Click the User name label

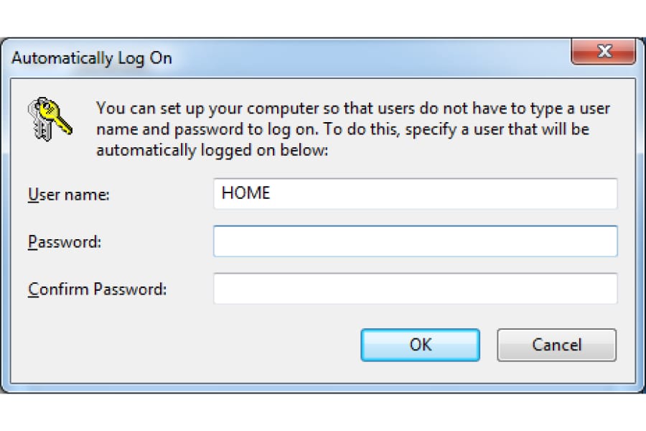click(69, 194)
